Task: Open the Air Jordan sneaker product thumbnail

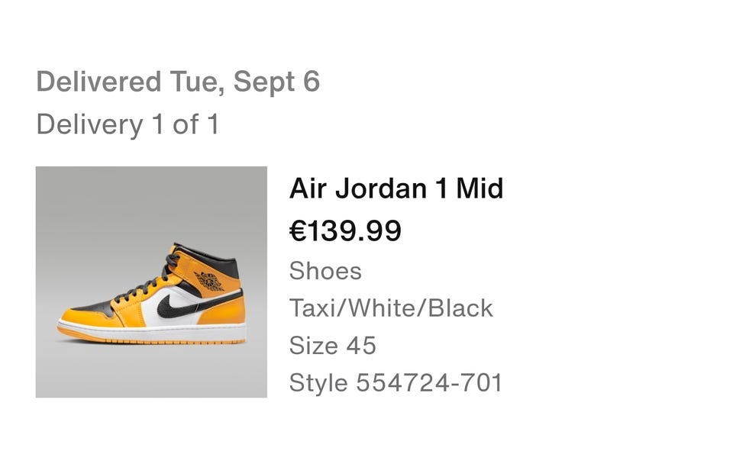Action: pos(151,282)
